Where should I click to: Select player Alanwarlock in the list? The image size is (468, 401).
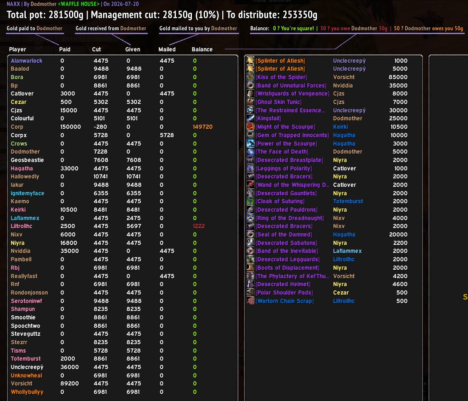pyautogui.click(x=26, y=61)
